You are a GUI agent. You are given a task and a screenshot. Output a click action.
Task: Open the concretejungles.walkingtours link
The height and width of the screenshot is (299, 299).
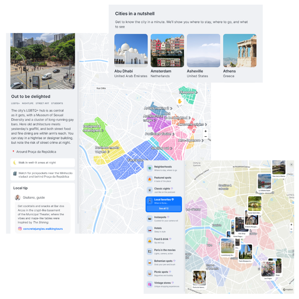tap(43, 229)
